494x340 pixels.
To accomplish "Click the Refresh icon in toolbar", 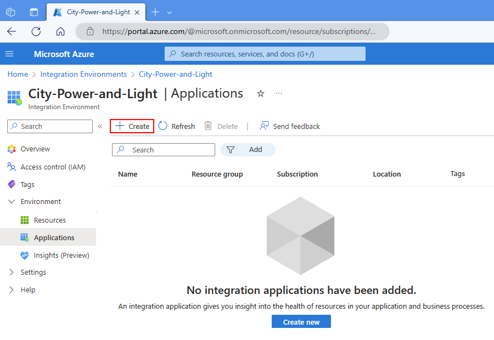I will [x=162, y=126].
